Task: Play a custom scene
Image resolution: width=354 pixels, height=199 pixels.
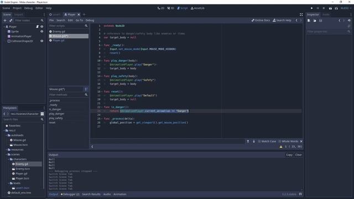Action: [x=336, y=8]
